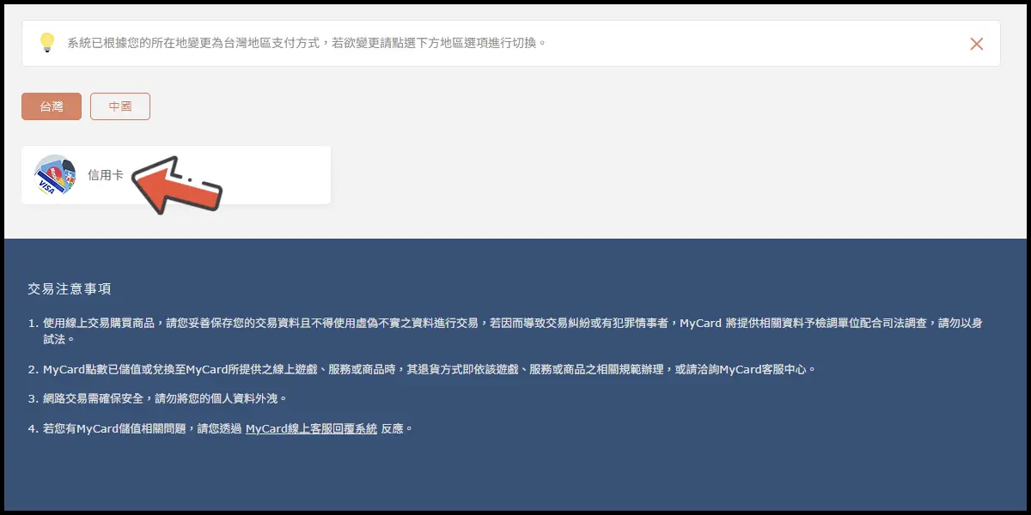Click the lightbulb icon in the notice banner
The height and width of the screenshot is (515, 1031).
47,43
